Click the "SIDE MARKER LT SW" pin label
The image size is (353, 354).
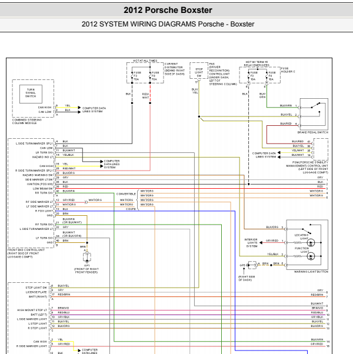[x=39, y=180]
